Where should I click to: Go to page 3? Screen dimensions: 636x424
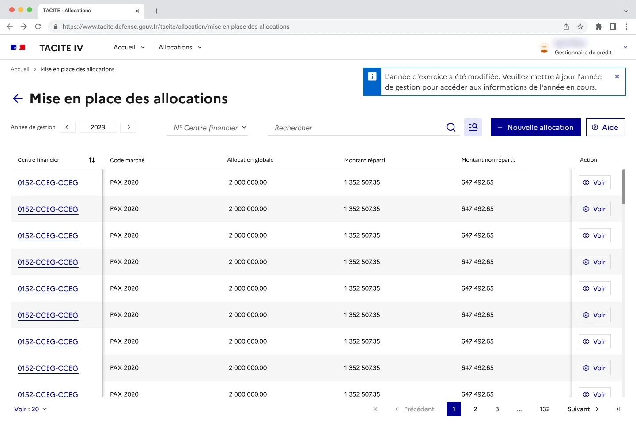pyautogui.click(x=497, y=409)
